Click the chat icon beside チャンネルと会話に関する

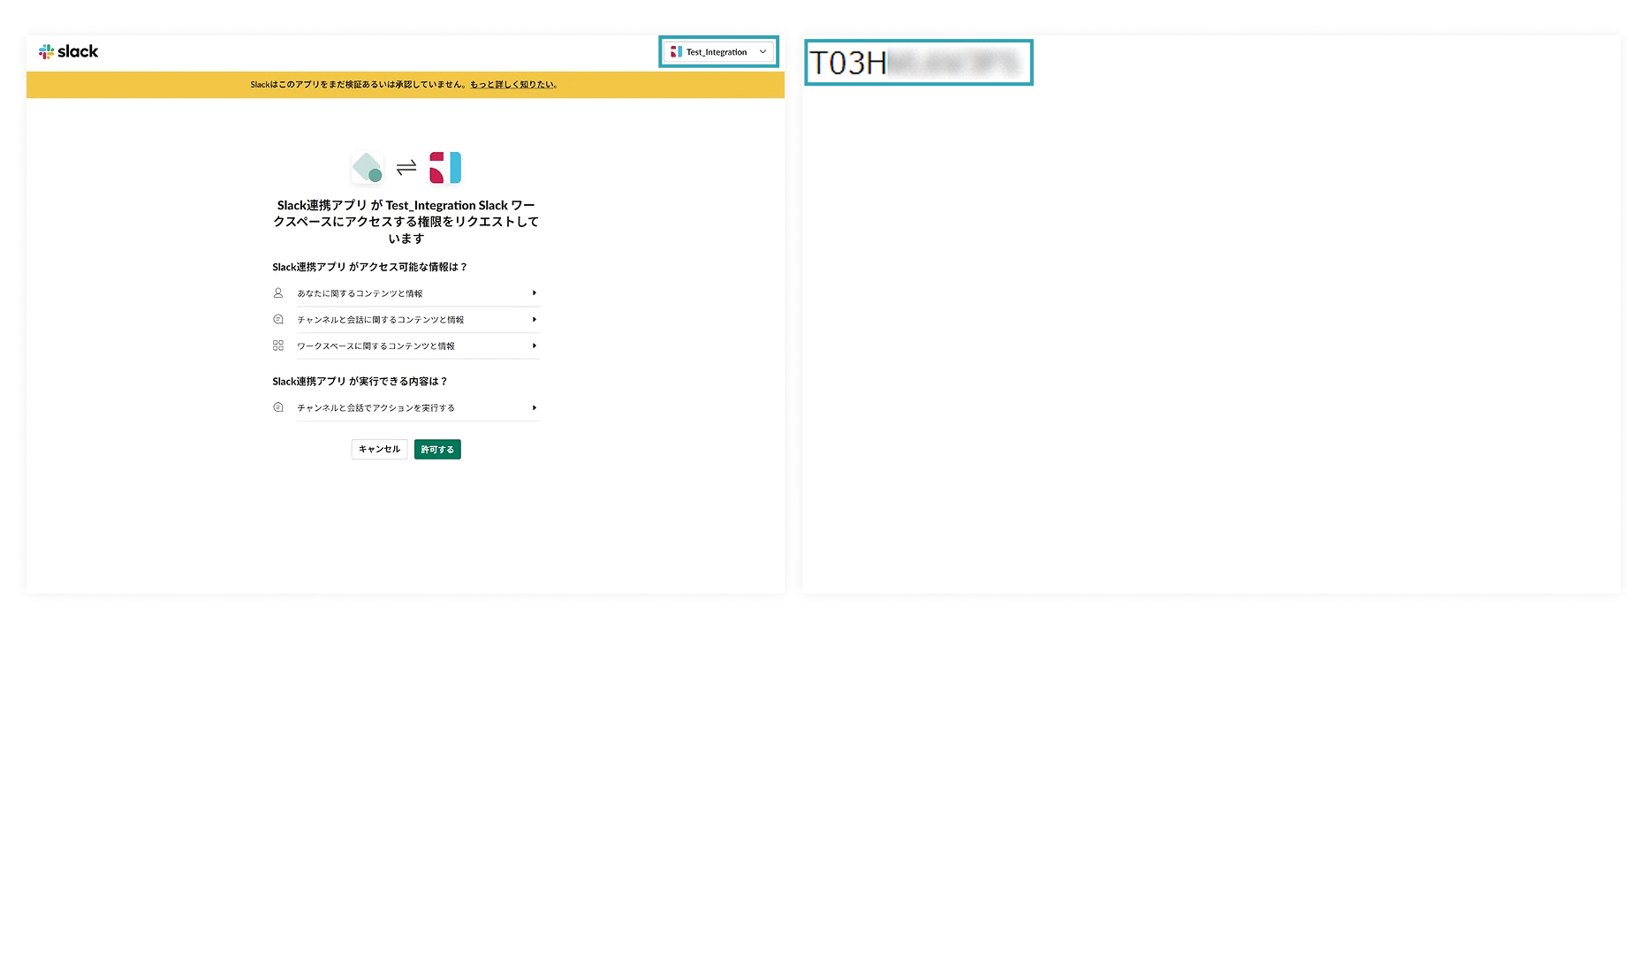(278, 319)
